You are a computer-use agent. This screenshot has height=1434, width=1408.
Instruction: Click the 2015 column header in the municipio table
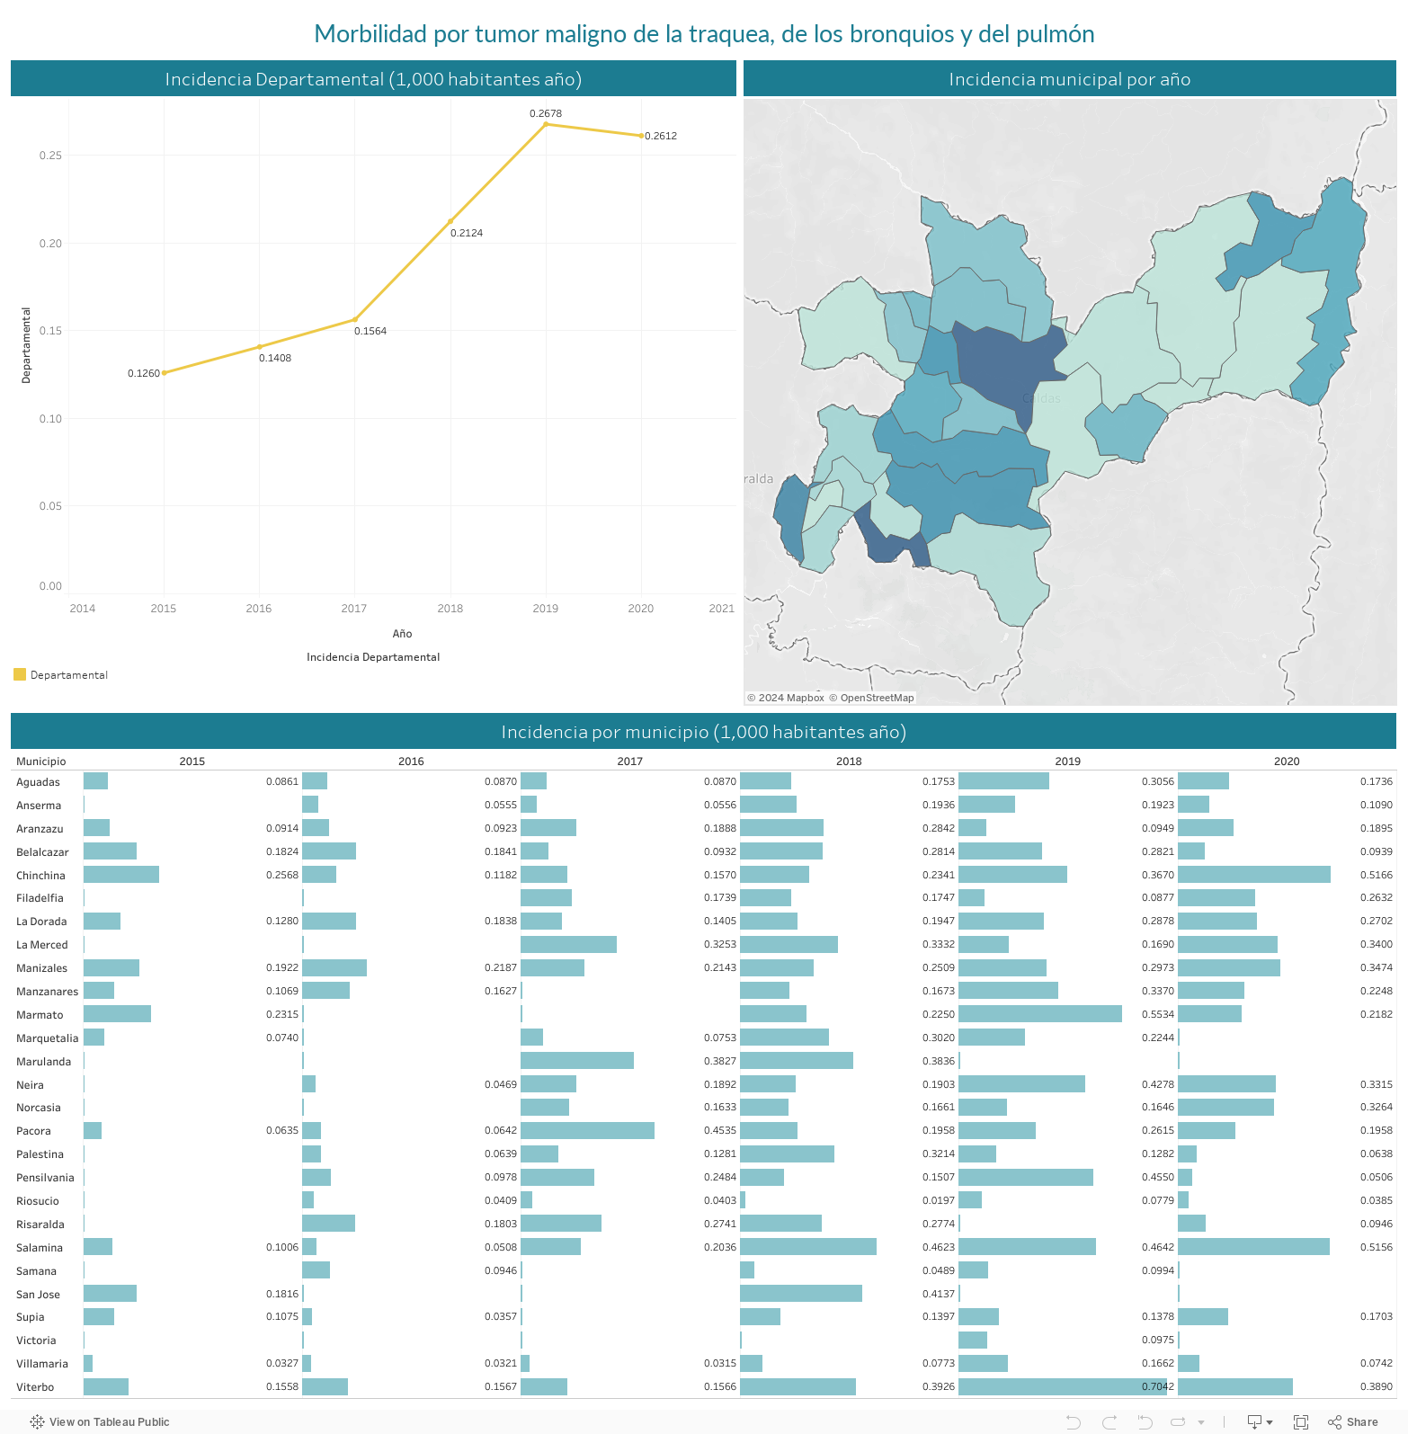pos(192,762)
